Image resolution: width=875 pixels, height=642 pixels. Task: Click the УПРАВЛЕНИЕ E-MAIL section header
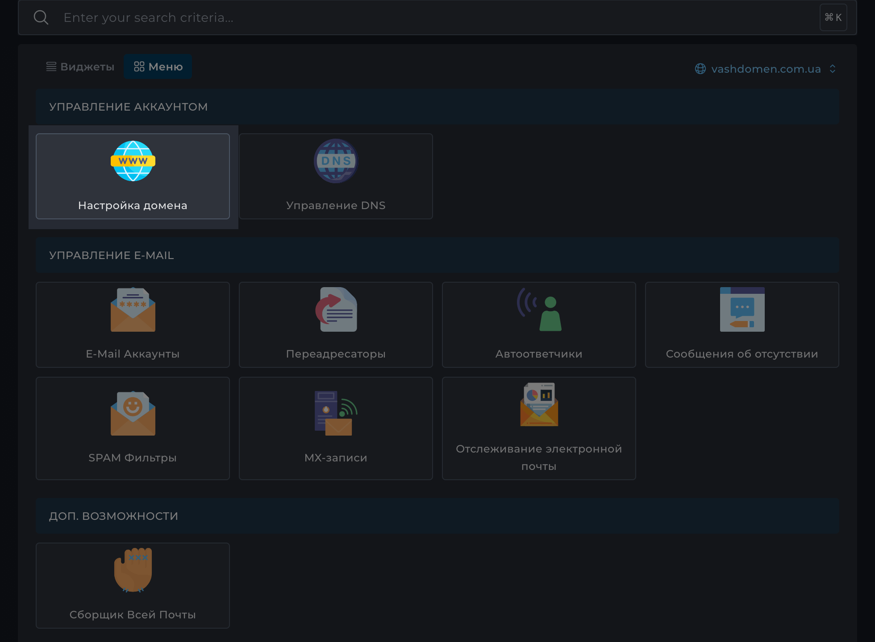(x=437, y=255)
